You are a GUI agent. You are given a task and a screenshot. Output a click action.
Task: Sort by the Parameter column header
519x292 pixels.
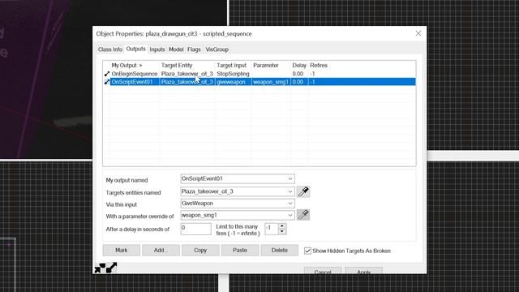pyautogui.click(x=271, y=65)
